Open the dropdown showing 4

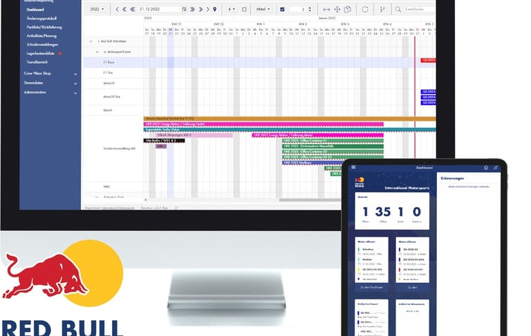click(232, 9)
